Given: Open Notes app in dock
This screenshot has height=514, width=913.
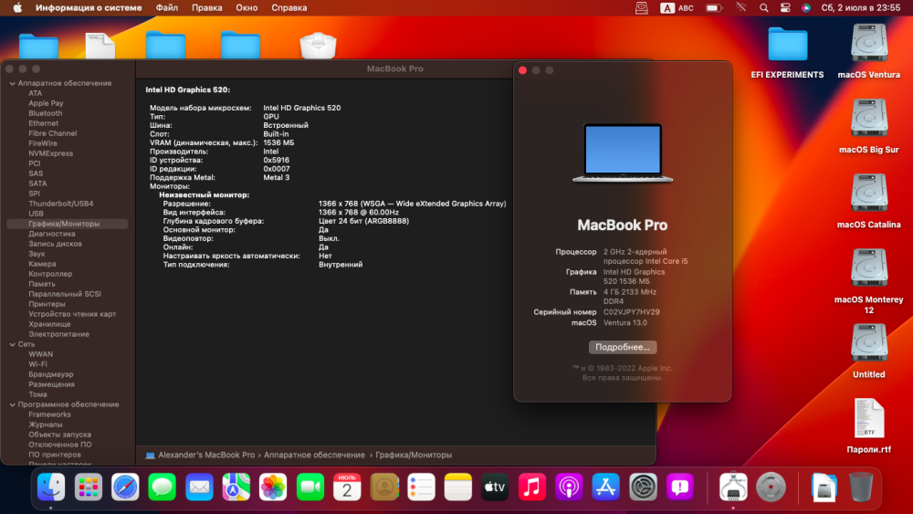Looking at the screenshot, I should pyautogui.click(x=458, y=487).
